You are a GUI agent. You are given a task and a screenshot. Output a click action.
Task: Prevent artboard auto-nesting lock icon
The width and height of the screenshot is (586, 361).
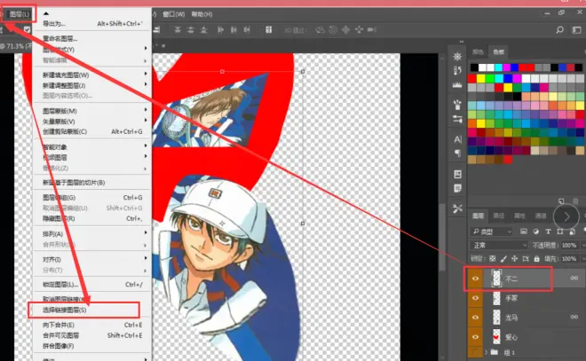tap(526, 259)
